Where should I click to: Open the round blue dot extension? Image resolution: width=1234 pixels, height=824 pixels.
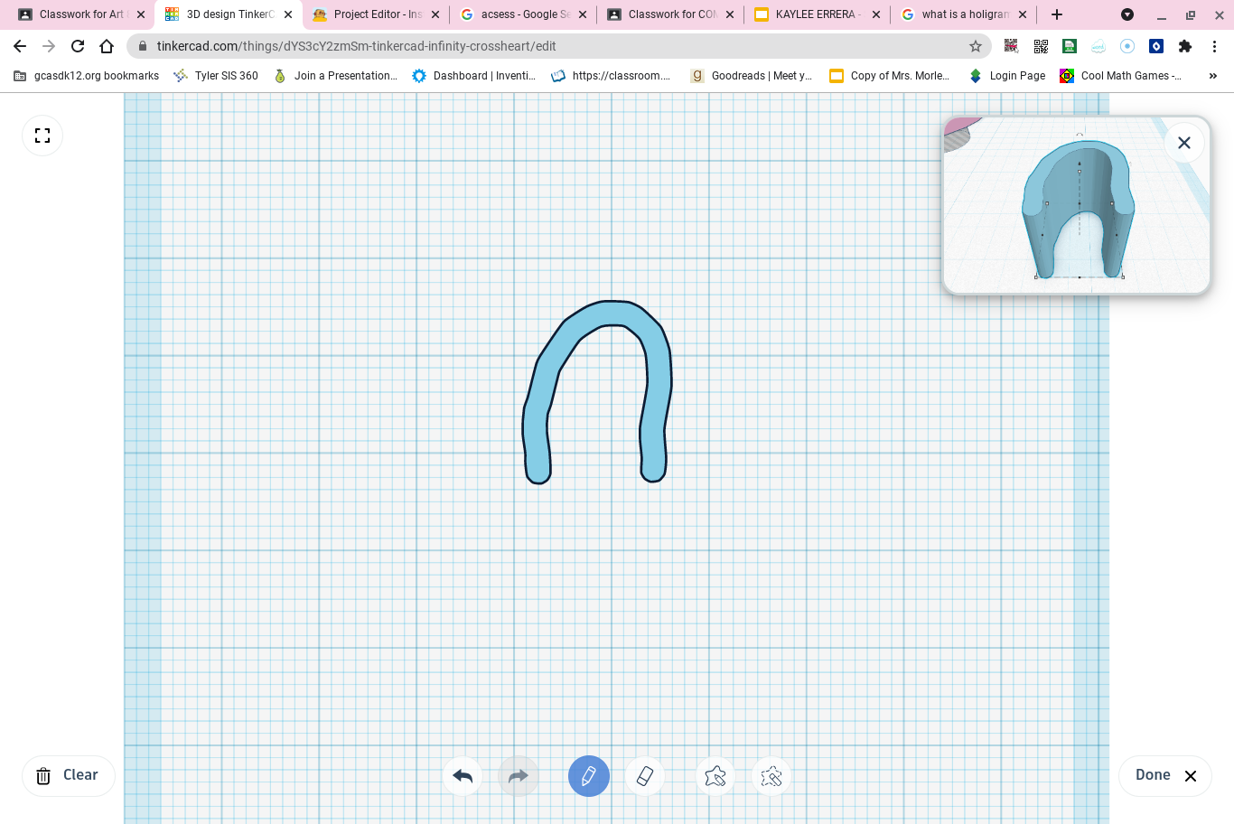pyautogui.click(x=1127, y=46)
